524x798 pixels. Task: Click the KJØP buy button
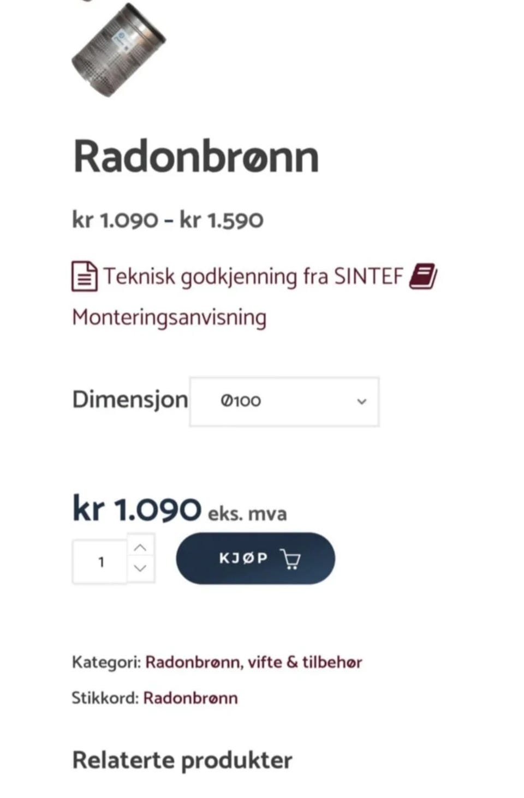[255, 559]
